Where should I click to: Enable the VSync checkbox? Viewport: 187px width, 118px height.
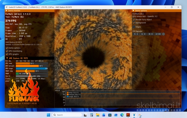(134, 27)
